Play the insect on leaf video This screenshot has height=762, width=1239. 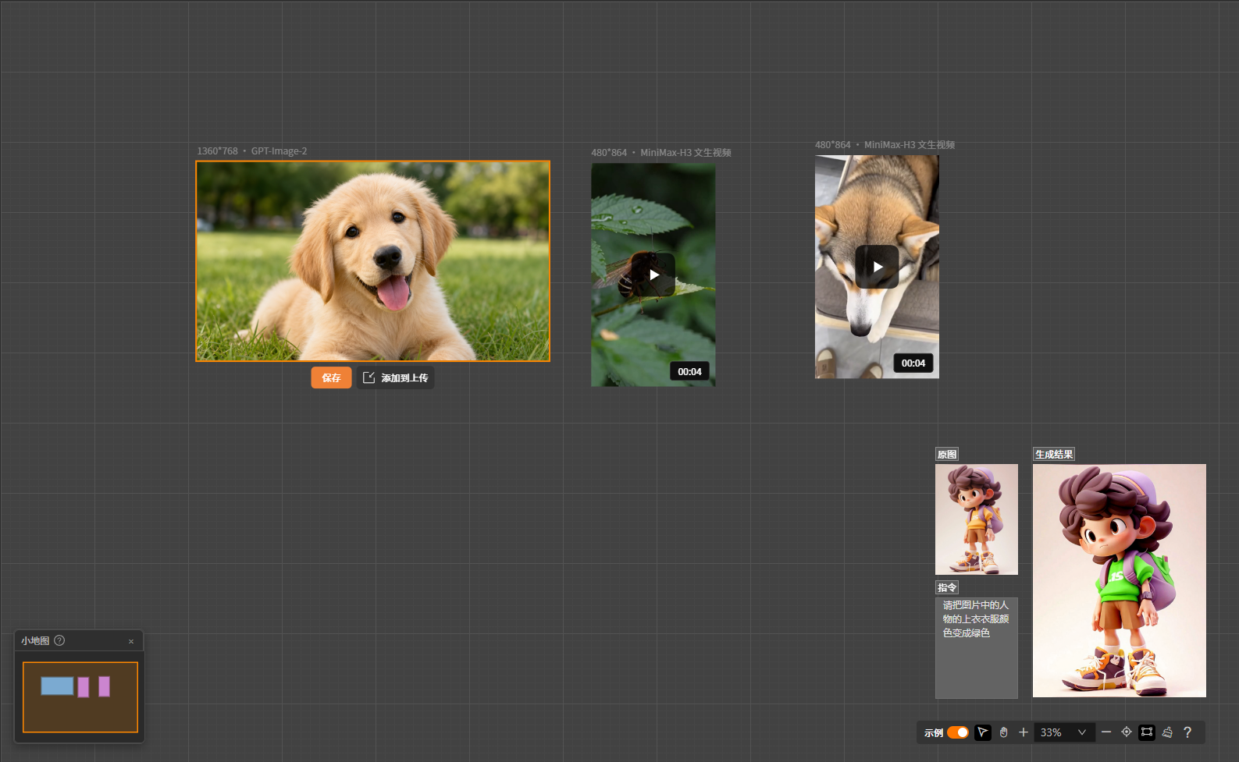coord(654,275)
